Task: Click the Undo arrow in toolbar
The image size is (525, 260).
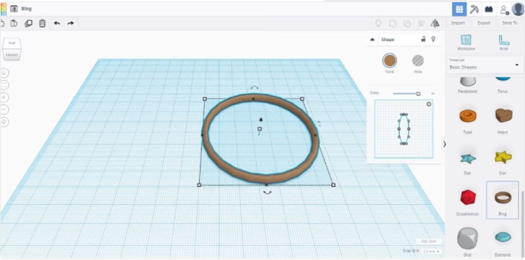Action: 57,23
